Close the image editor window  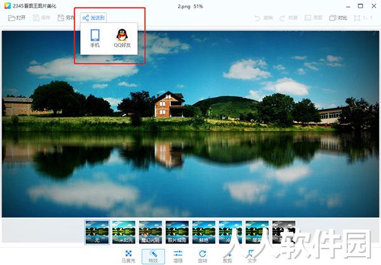[374, 6]
